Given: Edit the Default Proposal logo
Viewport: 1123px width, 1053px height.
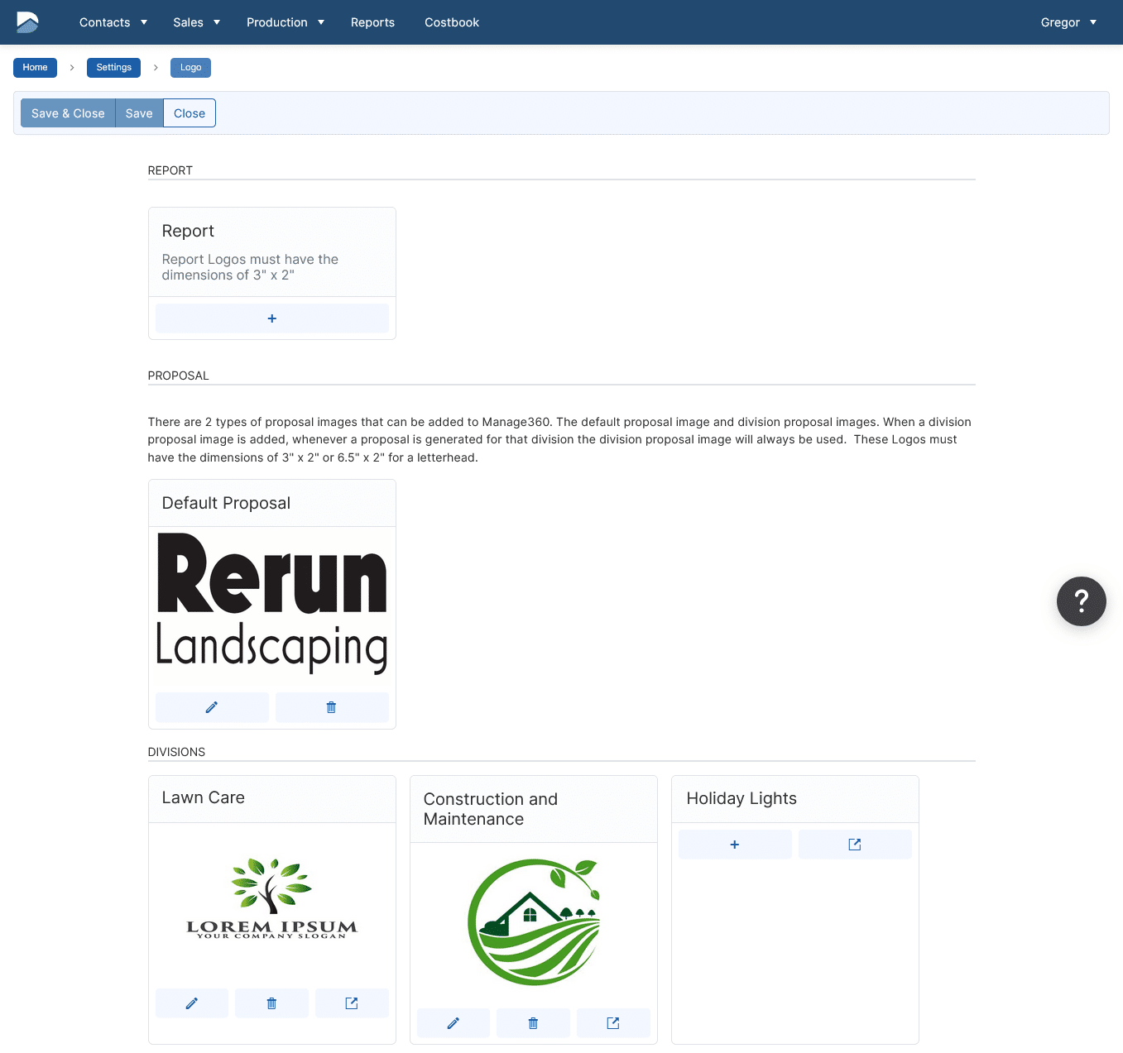Looking at the screenshot, I should click(212, 707).
